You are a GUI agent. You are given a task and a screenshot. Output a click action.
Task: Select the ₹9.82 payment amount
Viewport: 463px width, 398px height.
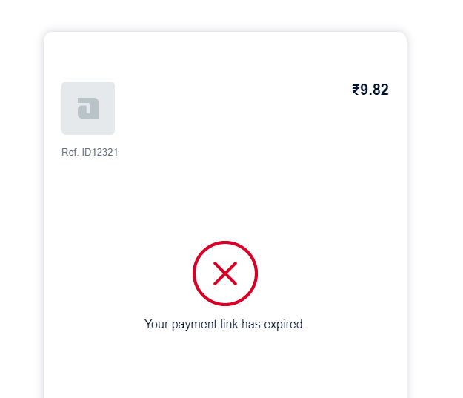coord(370,90)
